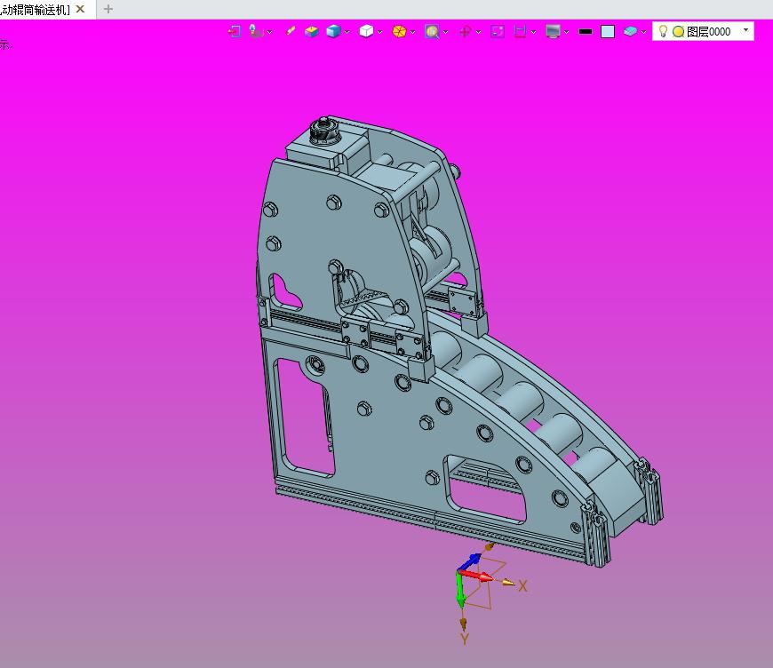773x668 pixels.
Task: Click the yellow circle layer color icon
Action: 678,32
